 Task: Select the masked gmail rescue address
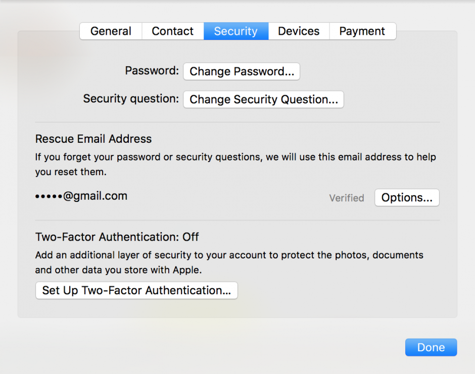tap(81, 196)
